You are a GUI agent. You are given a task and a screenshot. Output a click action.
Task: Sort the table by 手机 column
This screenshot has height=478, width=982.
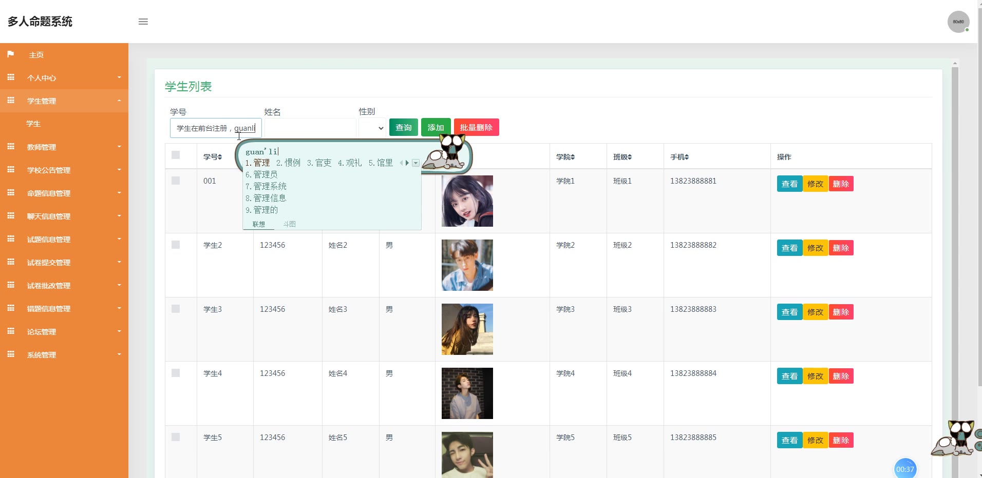click(x=679, y=157)
